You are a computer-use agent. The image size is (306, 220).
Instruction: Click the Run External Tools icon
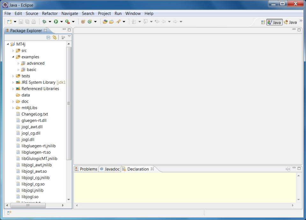point(67,22)
